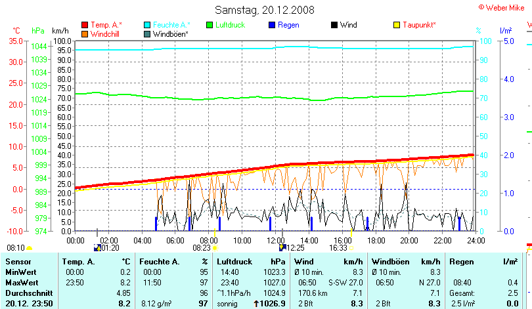Click the MaxWert row label
The image size is (532, 309).
[22, 283]
